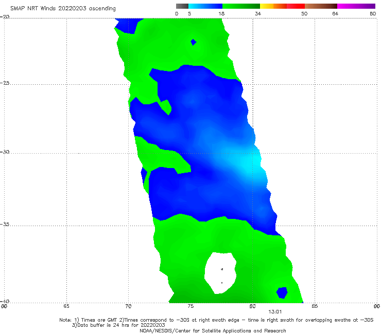Click the white data gap in lower swath
Screen dimensions: 381x334
(x=220, y=273)
